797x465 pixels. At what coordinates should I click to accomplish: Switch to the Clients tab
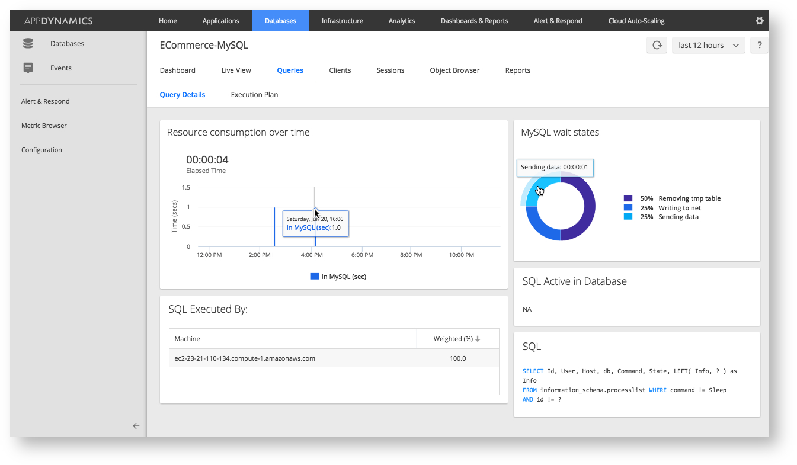[x=340, y=70]
